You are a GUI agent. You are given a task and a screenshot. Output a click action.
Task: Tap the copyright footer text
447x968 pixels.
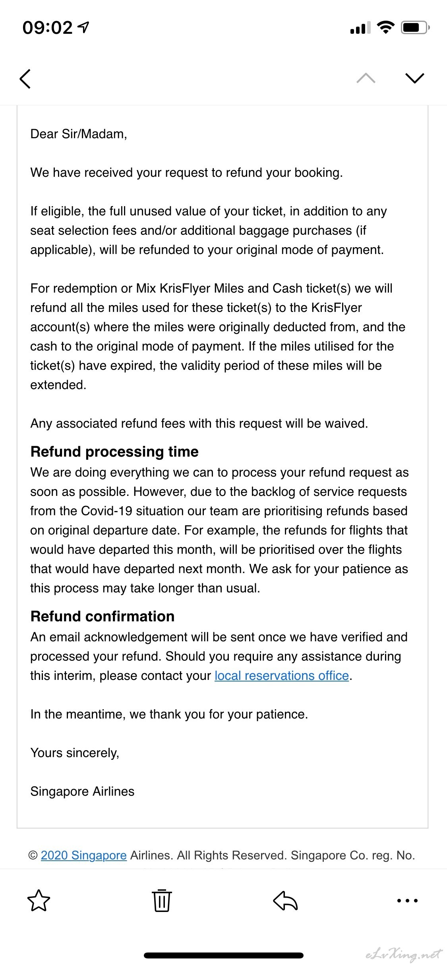click(222, 855)
